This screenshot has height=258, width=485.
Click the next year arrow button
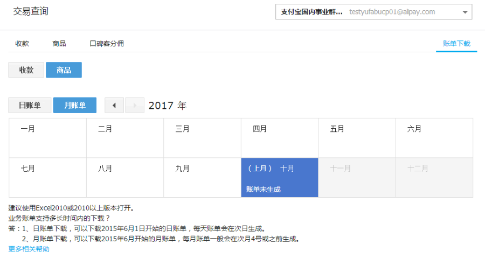[134, 106]
